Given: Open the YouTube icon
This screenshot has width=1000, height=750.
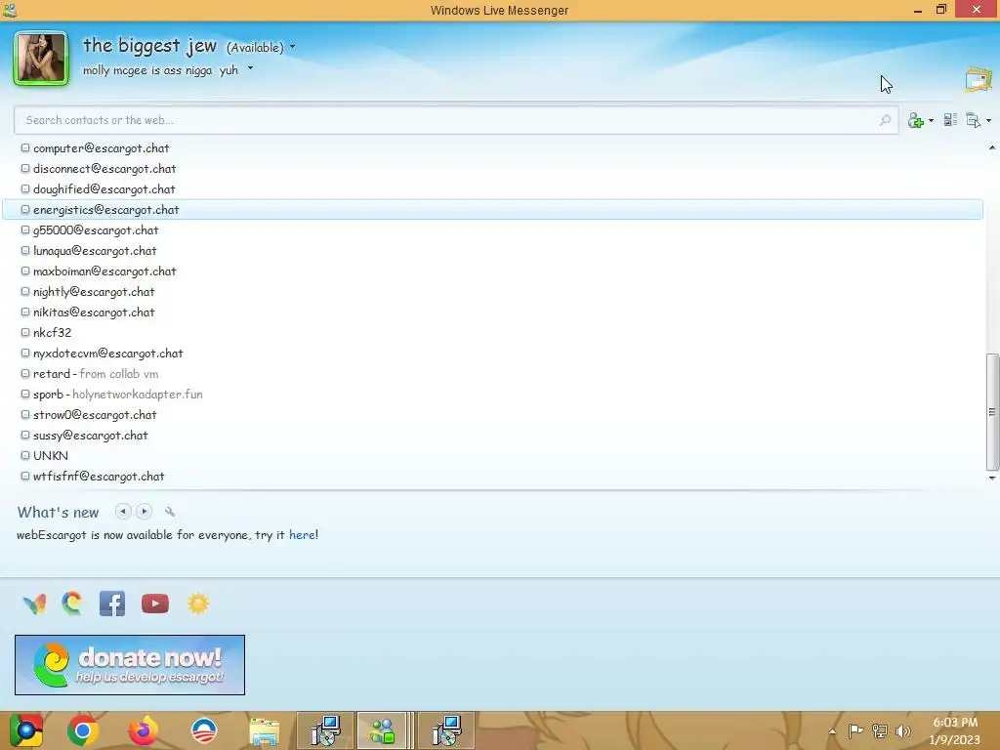Looking at the screenshot, I should point(155,604).
